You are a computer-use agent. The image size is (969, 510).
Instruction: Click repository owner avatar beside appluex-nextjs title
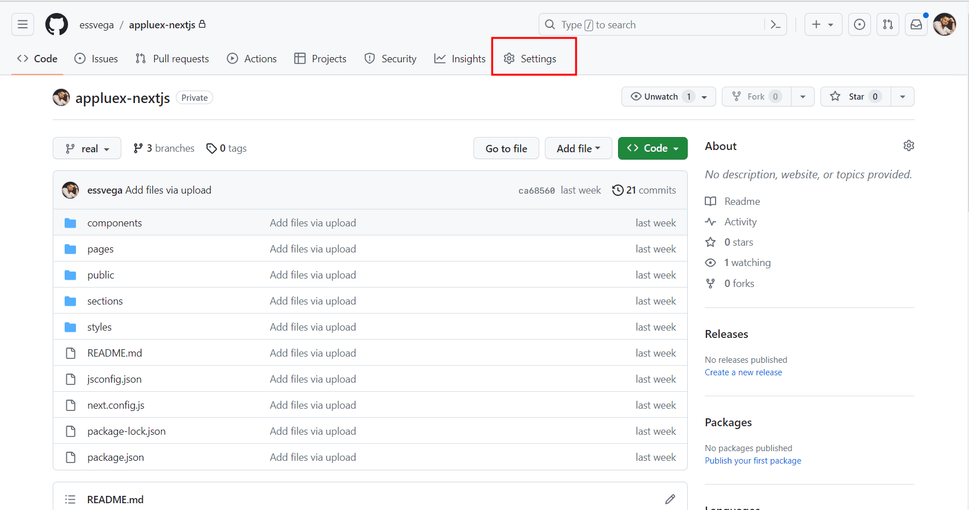click(x=61, y=97)
